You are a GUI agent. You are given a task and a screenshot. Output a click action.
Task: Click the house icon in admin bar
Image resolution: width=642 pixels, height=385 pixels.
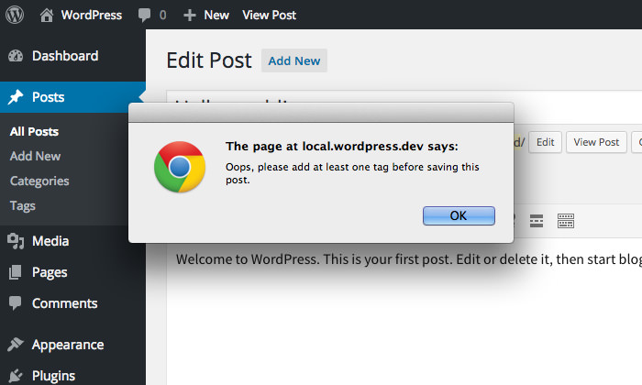pyautogui.click(x=46, y=16)
